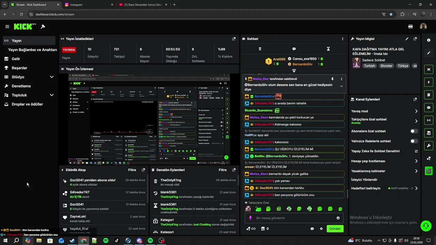Bookmark page with the star icon
The height and width of the screenshot is (245, 436).
pos(391,14)
